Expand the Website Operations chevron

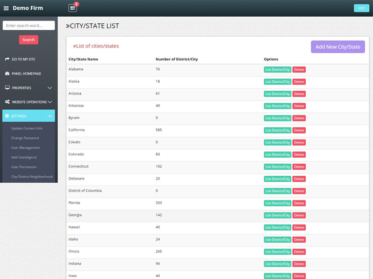50,102
